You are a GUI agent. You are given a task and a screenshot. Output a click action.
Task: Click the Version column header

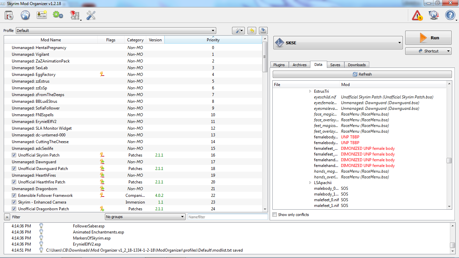[x=155, y=40]
